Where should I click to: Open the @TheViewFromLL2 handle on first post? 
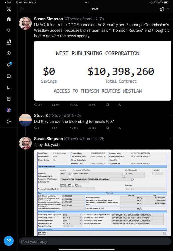[x=81, y=19]
